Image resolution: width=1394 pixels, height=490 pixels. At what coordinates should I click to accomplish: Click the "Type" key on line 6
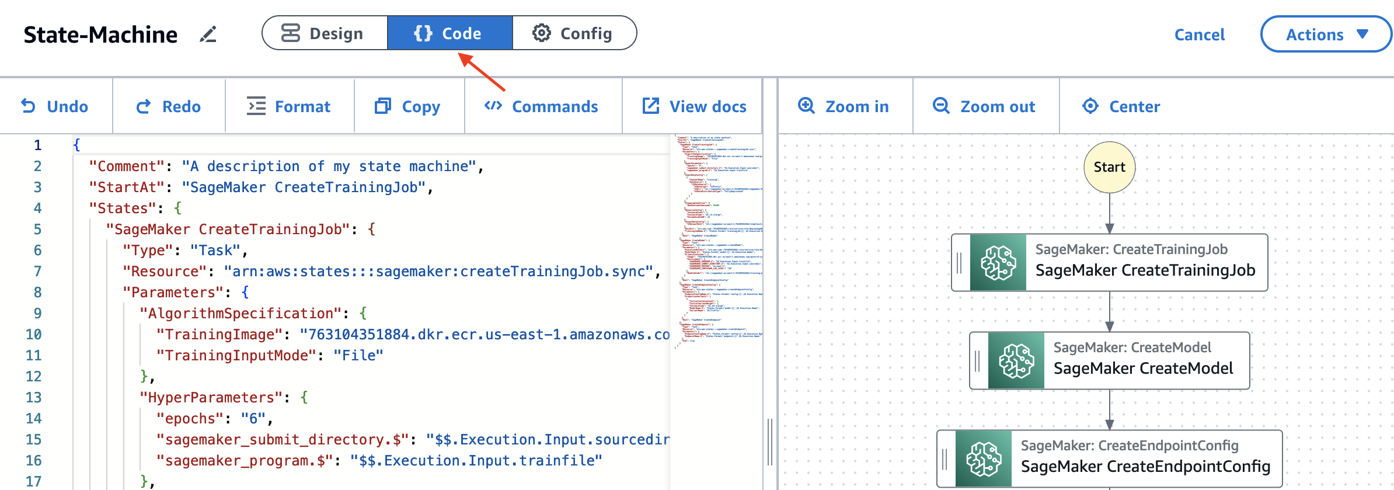point(148,251)
